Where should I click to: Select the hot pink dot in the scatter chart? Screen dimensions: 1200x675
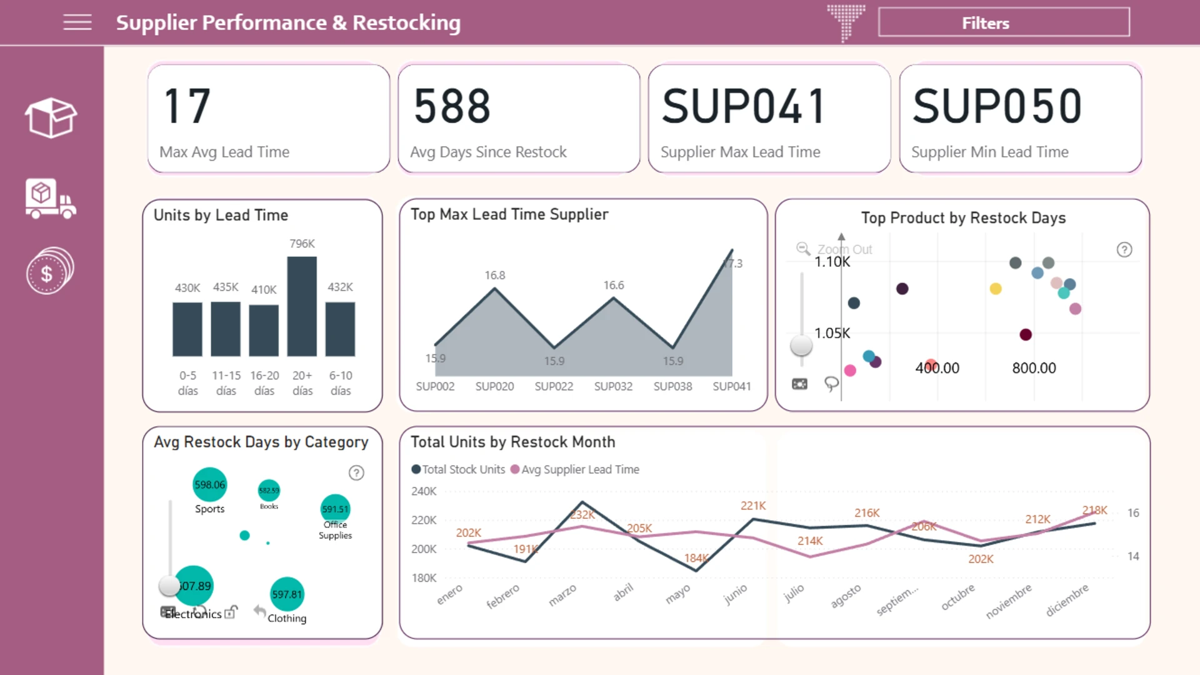point(850,371)
